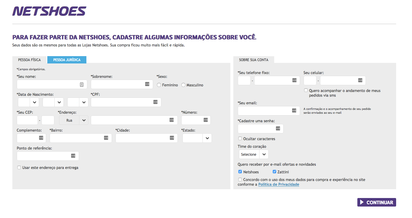
Task: Select the Sobre sua conta tab
Action: point(254,60)
